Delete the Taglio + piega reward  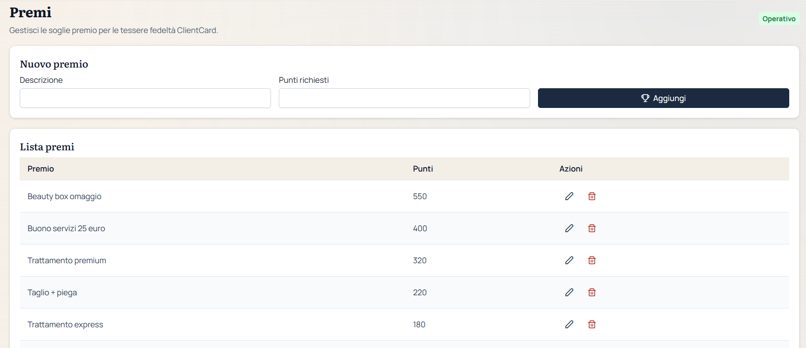[x=592, y=292]
